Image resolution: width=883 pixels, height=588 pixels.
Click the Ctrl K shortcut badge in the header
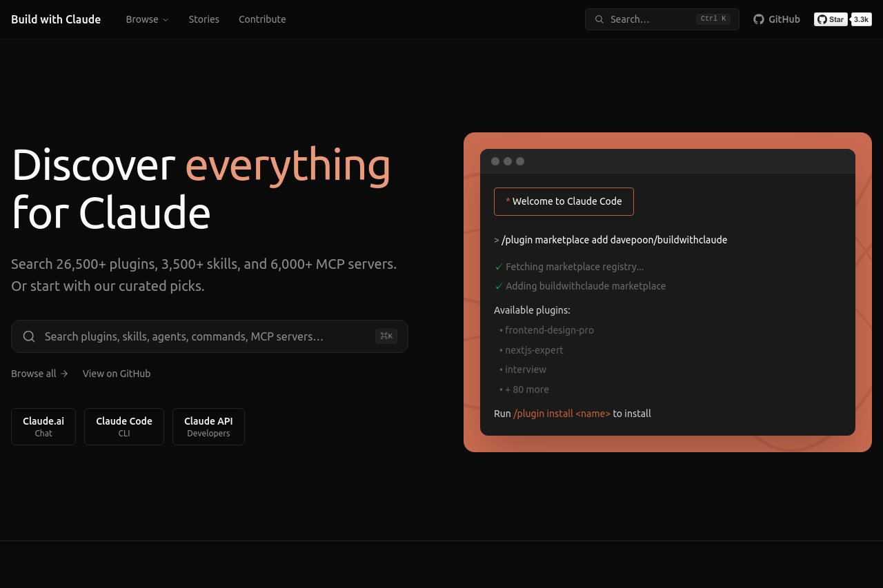point(713,19)
